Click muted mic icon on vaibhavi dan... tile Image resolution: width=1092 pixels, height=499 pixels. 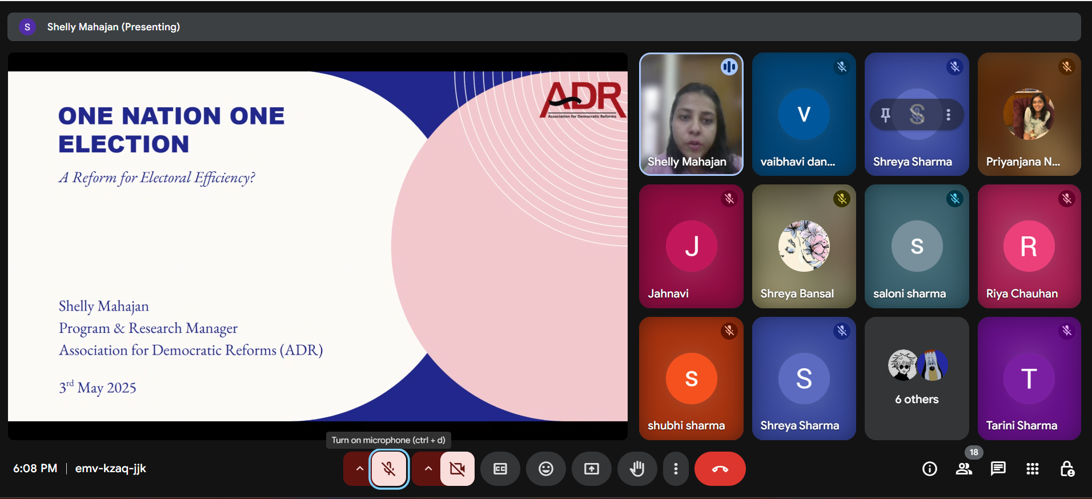coord(842,67)
